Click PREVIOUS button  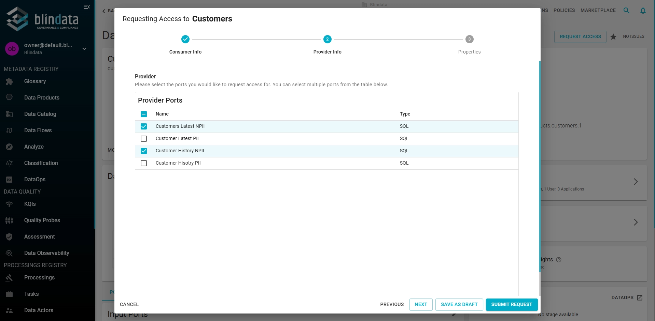click(x=392, y=304)
